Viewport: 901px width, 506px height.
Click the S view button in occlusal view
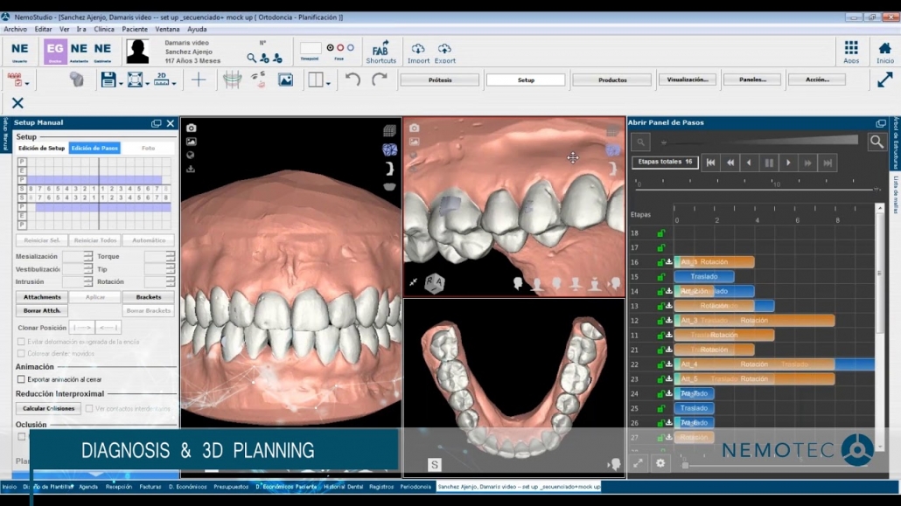click(435, 465)
